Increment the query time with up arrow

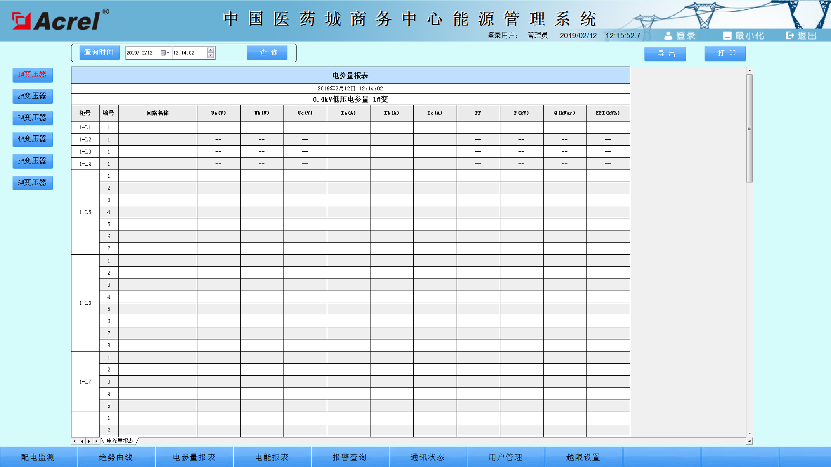[210, 50]
